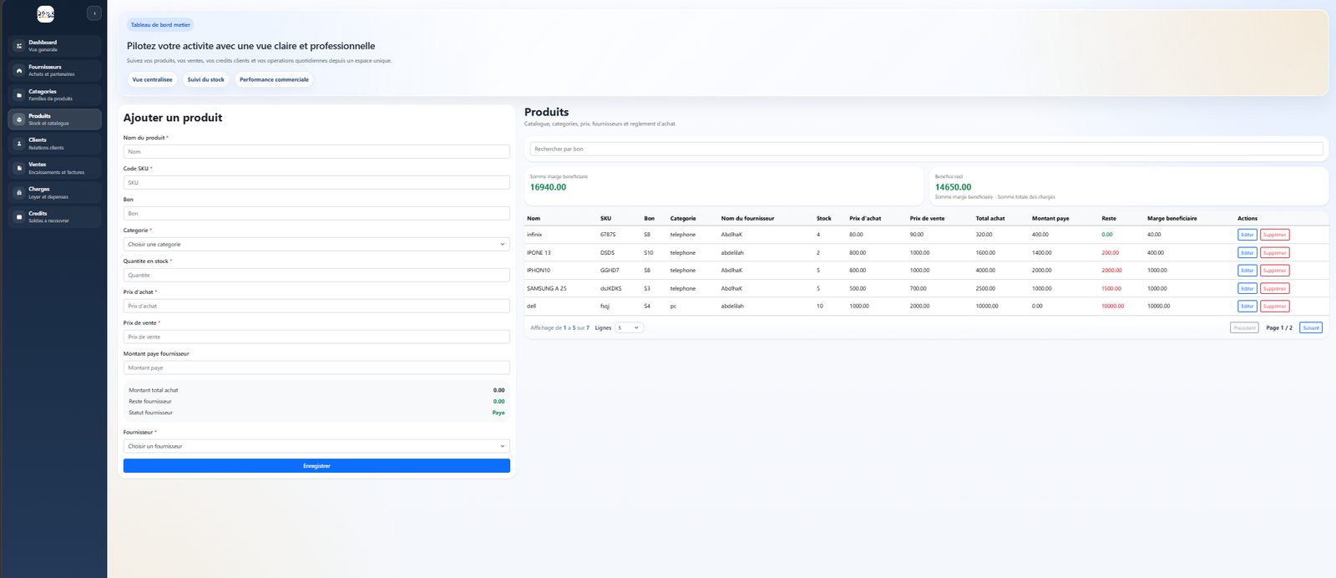Image resolution: width=1336 pixels, height=578 pixels.
Task: Click Supprimer for the dell row
Action: pos(1274,307)
